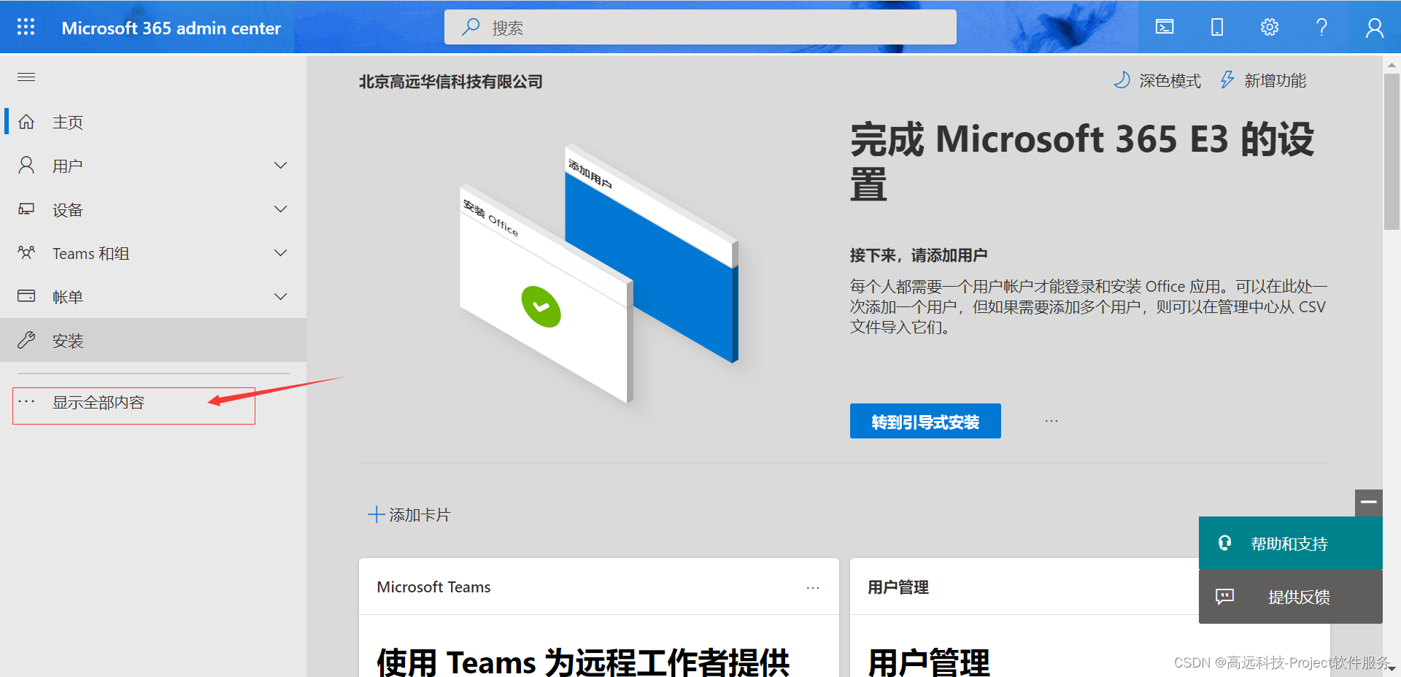Minimize the help widget panel

click(1369, 503)
